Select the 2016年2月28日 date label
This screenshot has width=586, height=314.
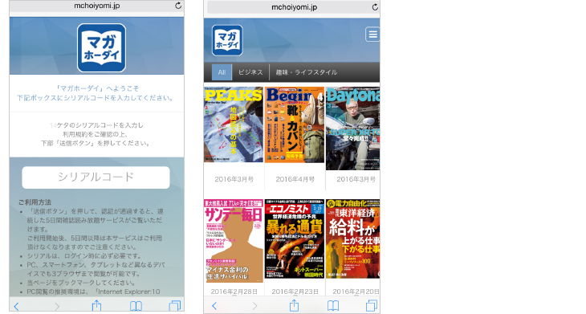(x=234, y=292)
